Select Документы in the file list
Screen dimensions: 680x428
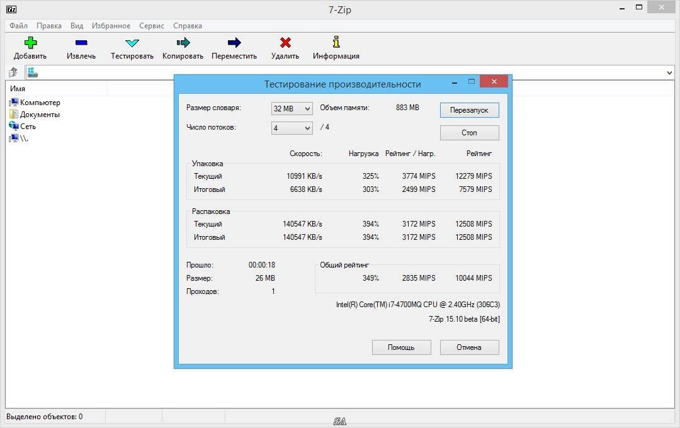pos(34,115)
